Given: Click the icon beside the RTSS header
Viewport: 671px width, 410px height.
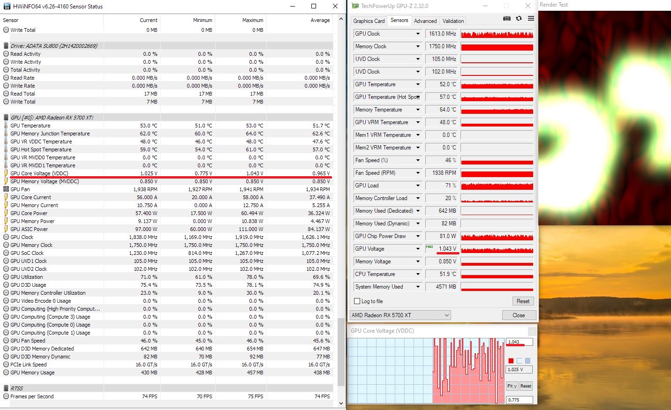Looking at the screenshot, I should [x=6, y=388].
